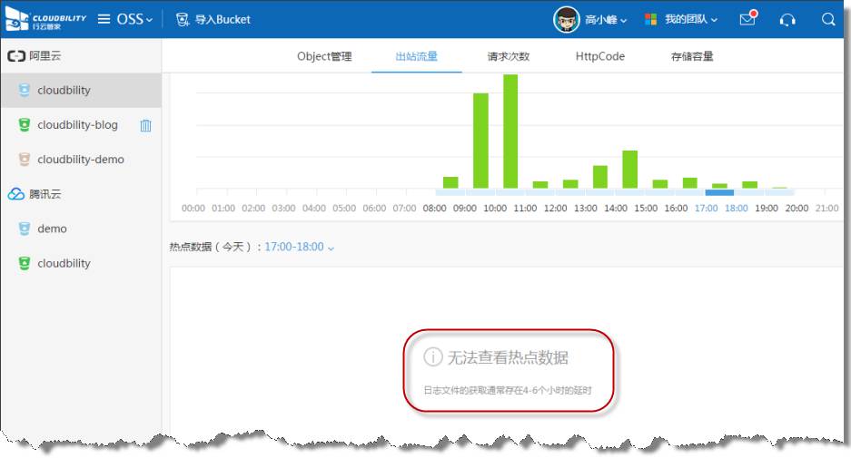This screenshot has height=458, width=851.
Task: Open the mail notifications icon
Action: (x=747, y=19)
